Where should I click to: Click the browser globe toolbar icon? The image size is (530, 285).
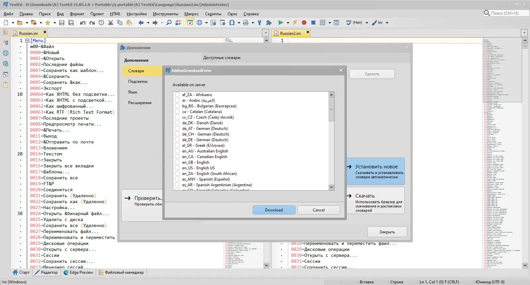199,23
